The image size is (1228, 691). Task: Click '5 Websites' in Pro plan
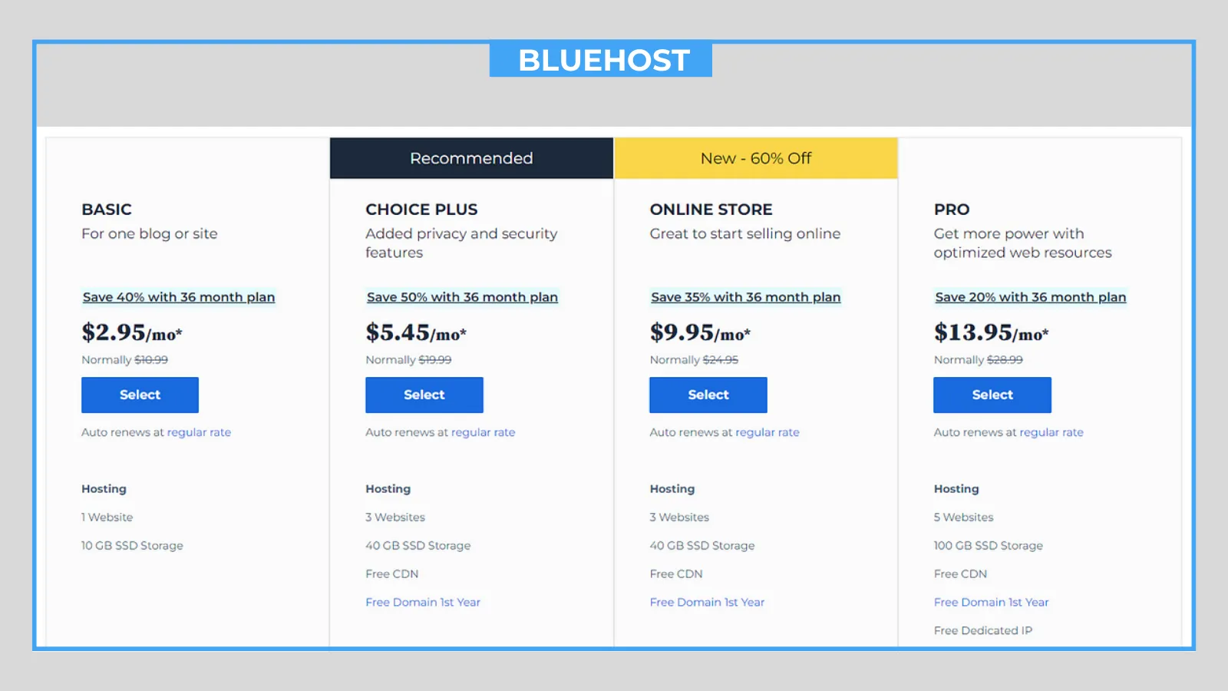[x=963, y=517]
